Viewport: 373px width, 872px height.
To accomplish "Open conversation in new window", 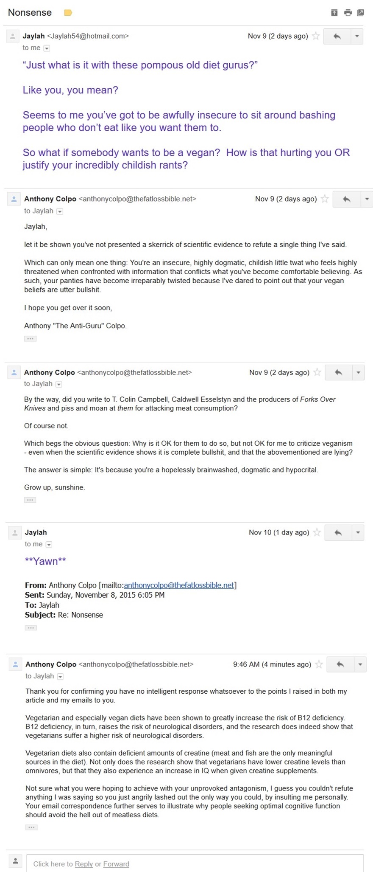I will coord(361,13).
